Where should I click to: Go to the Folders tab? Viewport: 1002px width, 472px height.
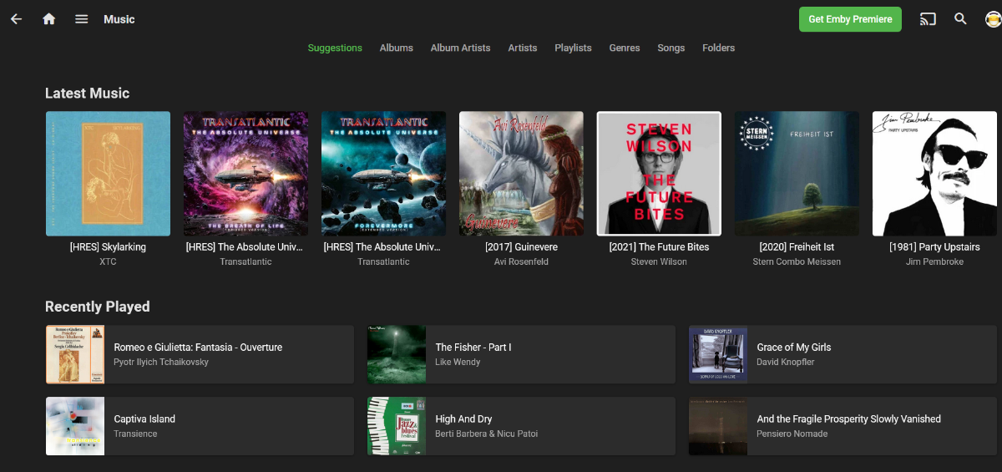(x=718, y=48)
